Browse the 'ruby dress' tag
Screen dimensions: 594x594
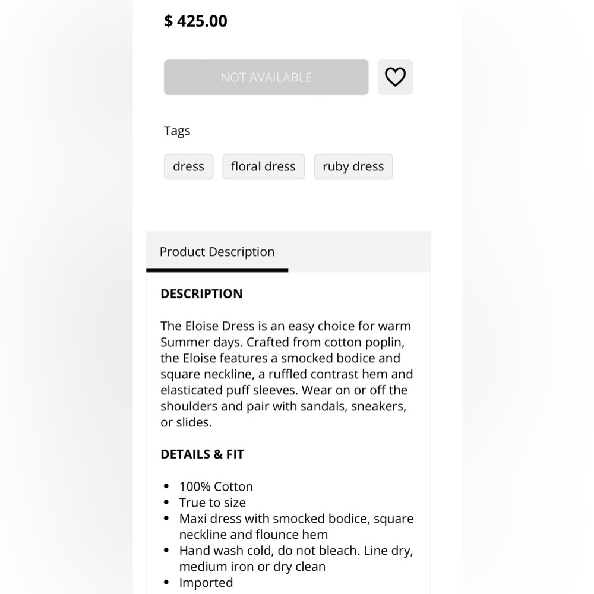[x=353, y=166]
